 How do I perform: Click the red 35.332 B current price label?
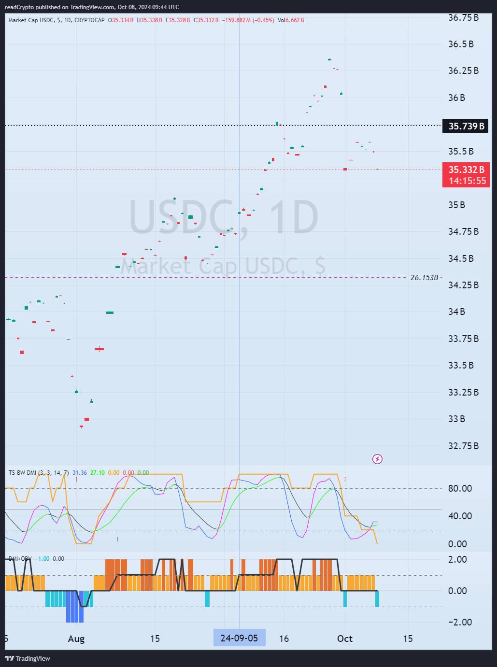[x=466, y=170]
